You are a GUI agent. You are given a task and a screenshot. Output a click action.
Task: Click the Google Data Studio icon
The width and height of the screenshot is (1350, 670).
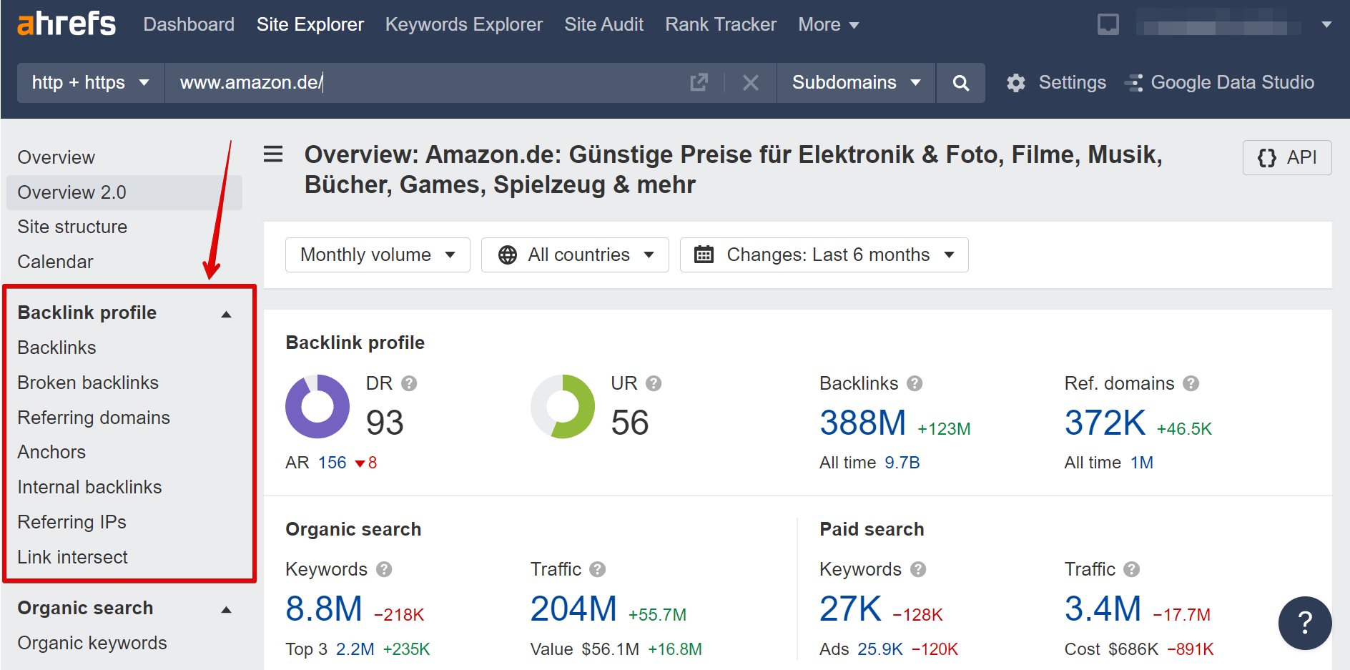point(1134,82)
